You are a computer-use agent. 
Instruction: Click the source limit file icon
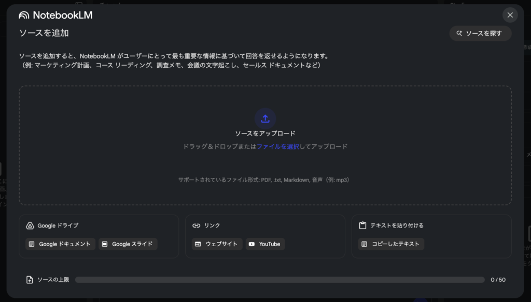(30, 280)
